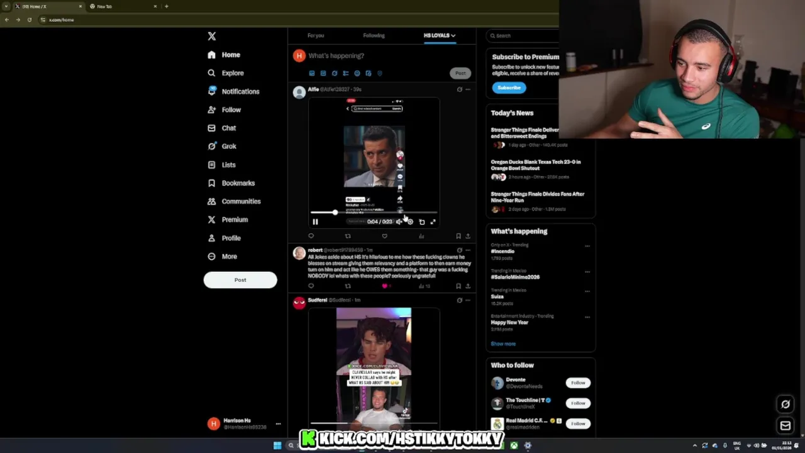
Task: Open Bookmarks in sidebar
Action: [231, 183]
